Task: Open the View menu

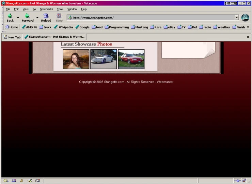Action: coord(26,9)
